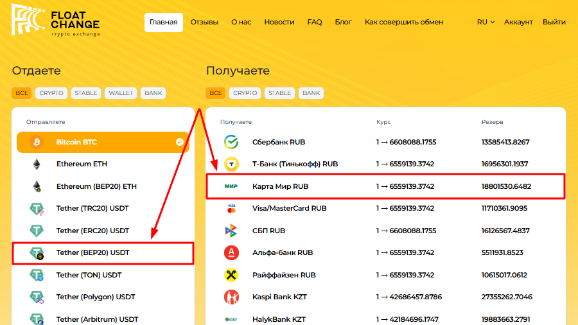Viewport: 578px width, 325px height.
Task: Open the Float Change logo home link
Action: click(x=56, y=21)
